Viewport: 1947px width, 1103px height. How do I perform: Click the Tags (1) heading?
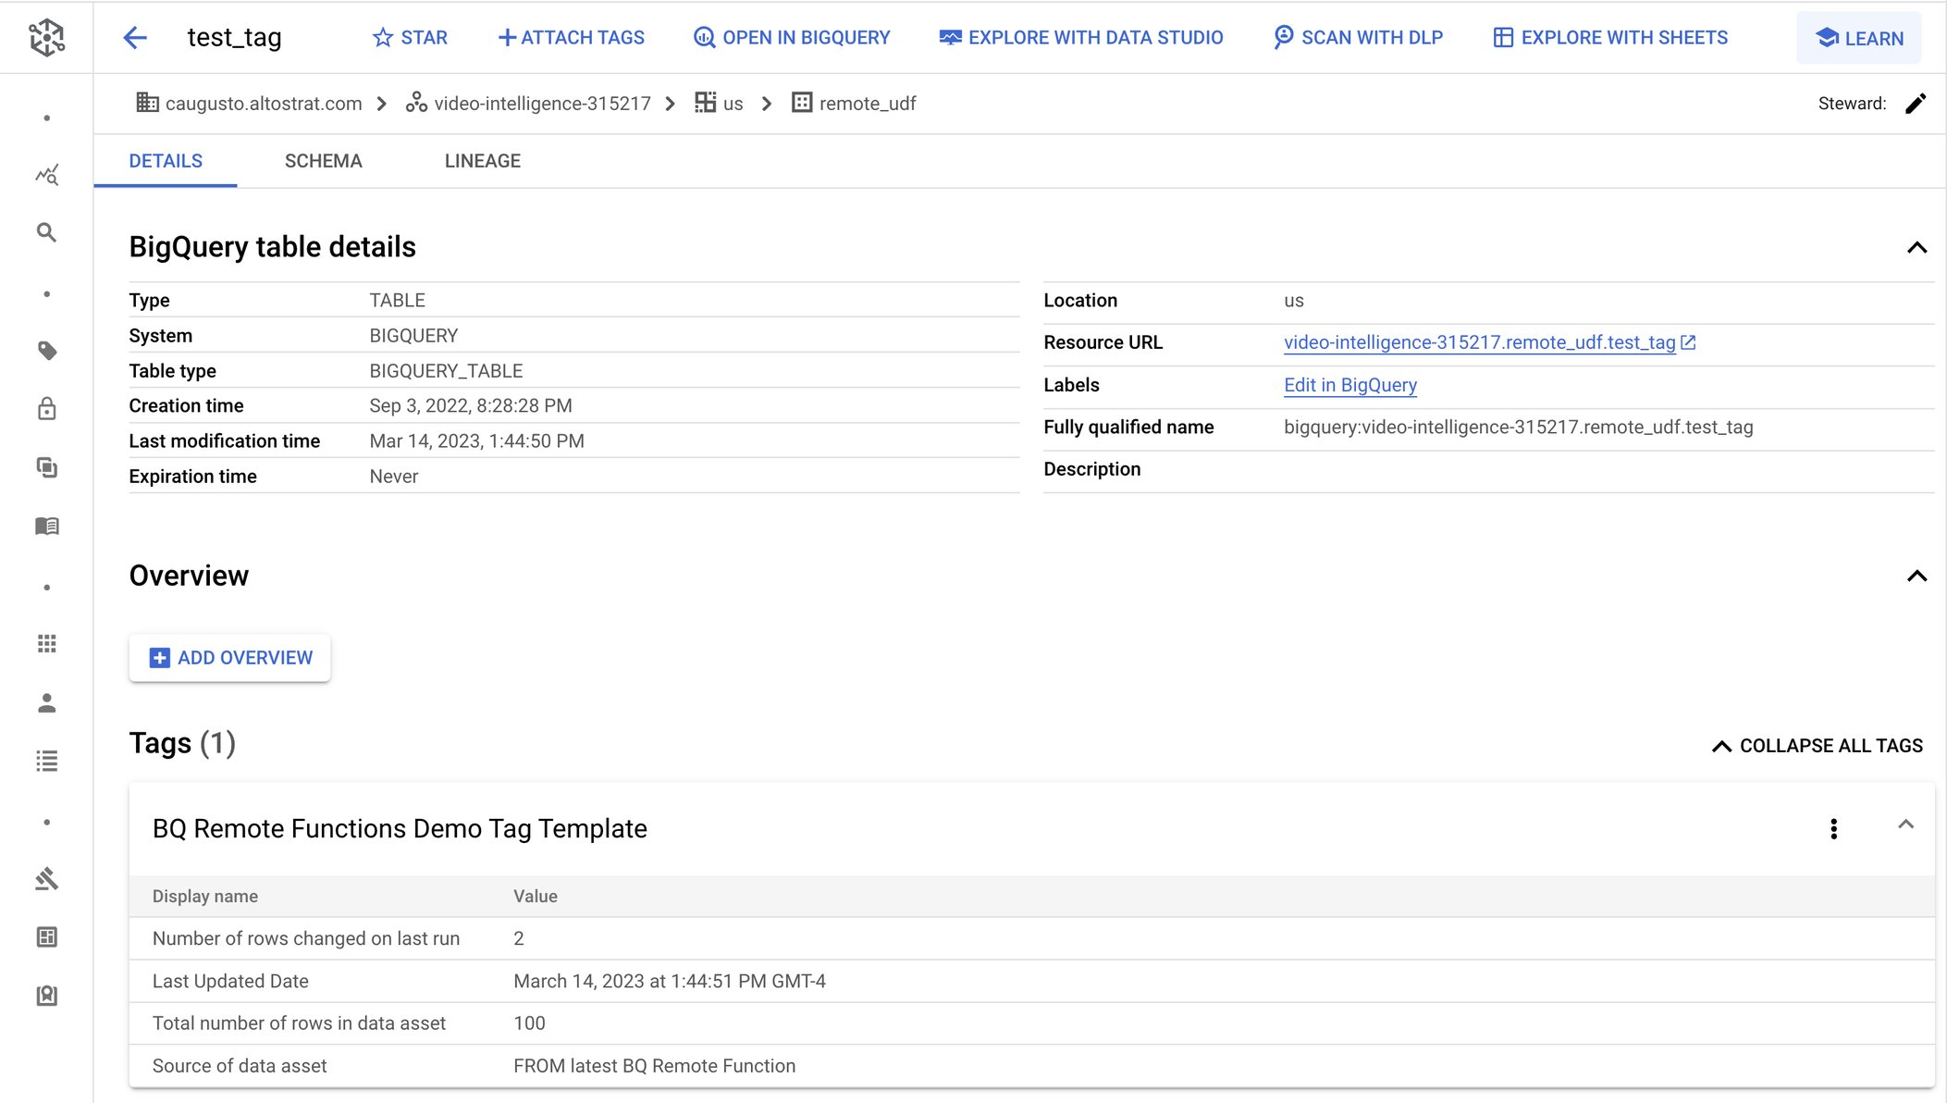click(x=182, y=743)
